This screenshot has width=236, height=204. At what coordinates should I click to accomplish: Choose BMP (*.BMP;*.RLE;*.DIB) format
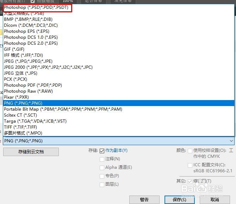(119, 19)
